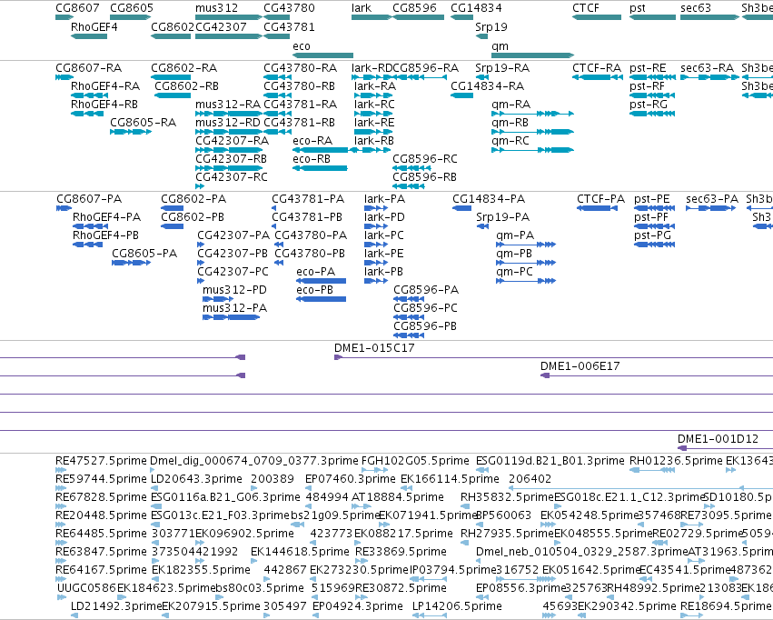The image size is (773, 620).
Task: Click the pst-RG transcript label
Action: (x=649, y=104)
